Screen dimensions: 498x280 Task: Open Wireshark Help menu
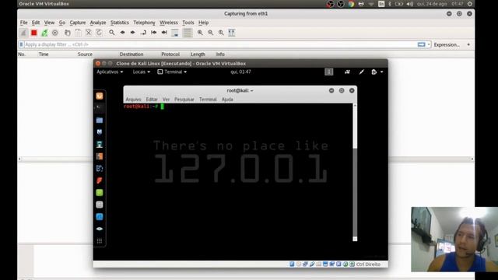pyautogui.click(x=203, y=23)
